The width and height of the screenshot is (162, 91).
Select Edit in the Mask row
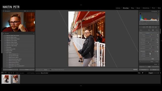[153, 30]
